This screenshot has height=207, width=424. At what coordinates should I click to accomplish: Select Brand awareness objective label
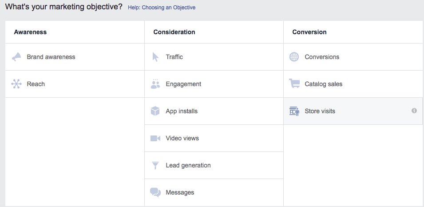(x=51, y=57)
